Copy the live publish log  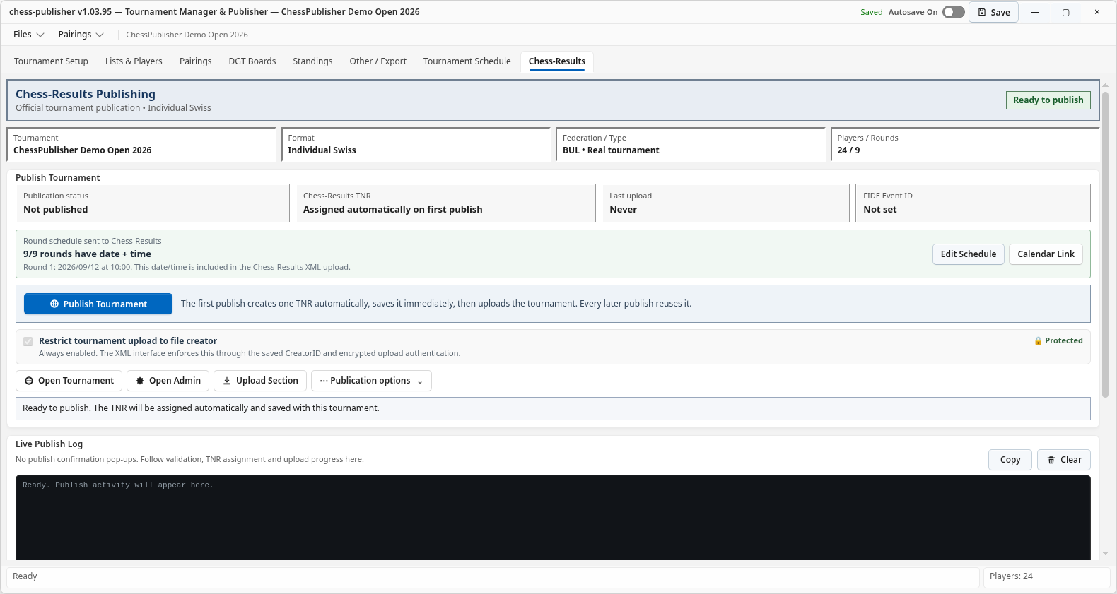[x=1010, y=460]
